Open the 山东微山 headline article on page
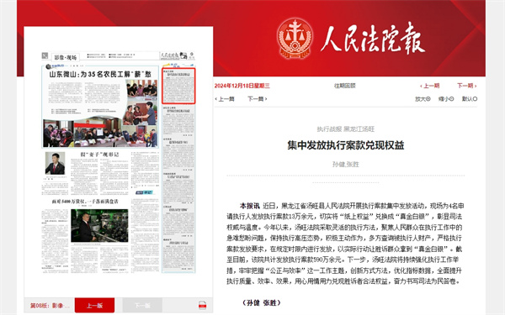Image resolution: width=505 pixels, height=315 pixels. (x=100, y=74)
